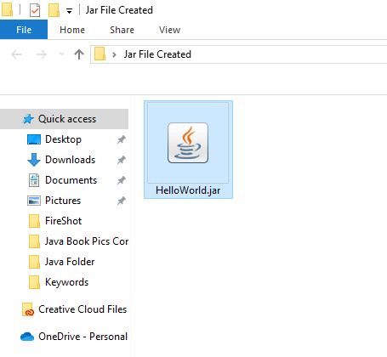Go up one folder level
This screenshot has height=357, width=387.
[x=79, y=54]
